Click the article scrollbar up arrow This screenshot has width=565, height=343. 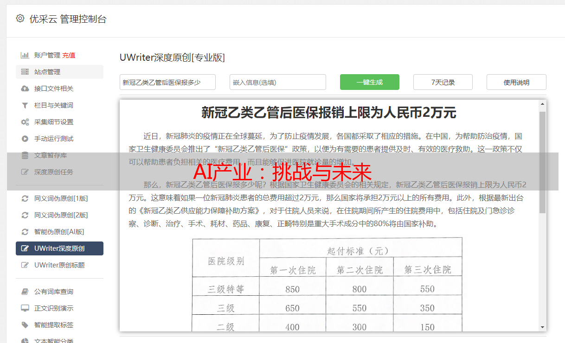(542, 104)
